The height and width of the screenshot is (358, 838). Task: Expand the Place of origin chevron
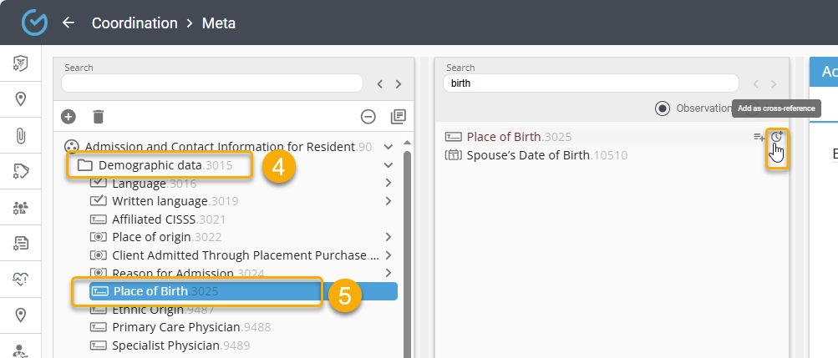[x=388, y=237]
